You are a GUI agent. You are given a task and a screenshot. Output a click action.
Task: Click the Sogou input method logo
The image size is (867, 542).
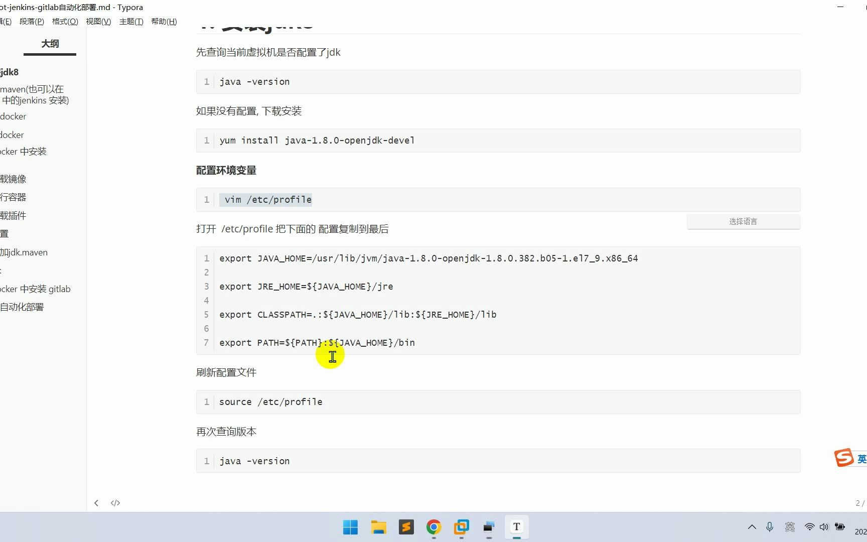click(x=844, y=458)
